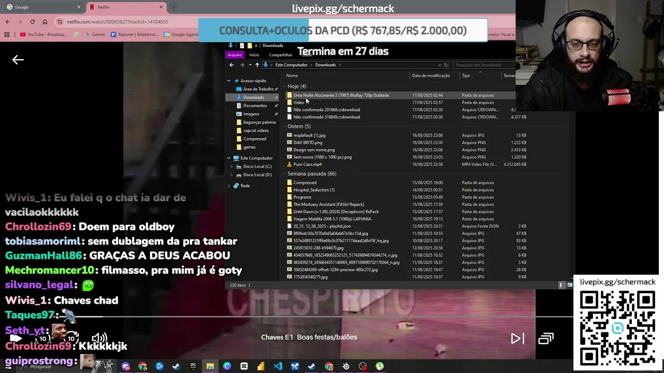Click the Explorer forward arrow
Image resolution: width=664 pixels, height=373 pixels.
click(x=242, y=65)
